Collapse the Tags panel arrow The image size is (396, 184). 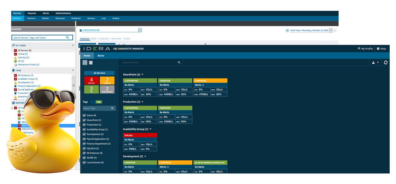73,70
